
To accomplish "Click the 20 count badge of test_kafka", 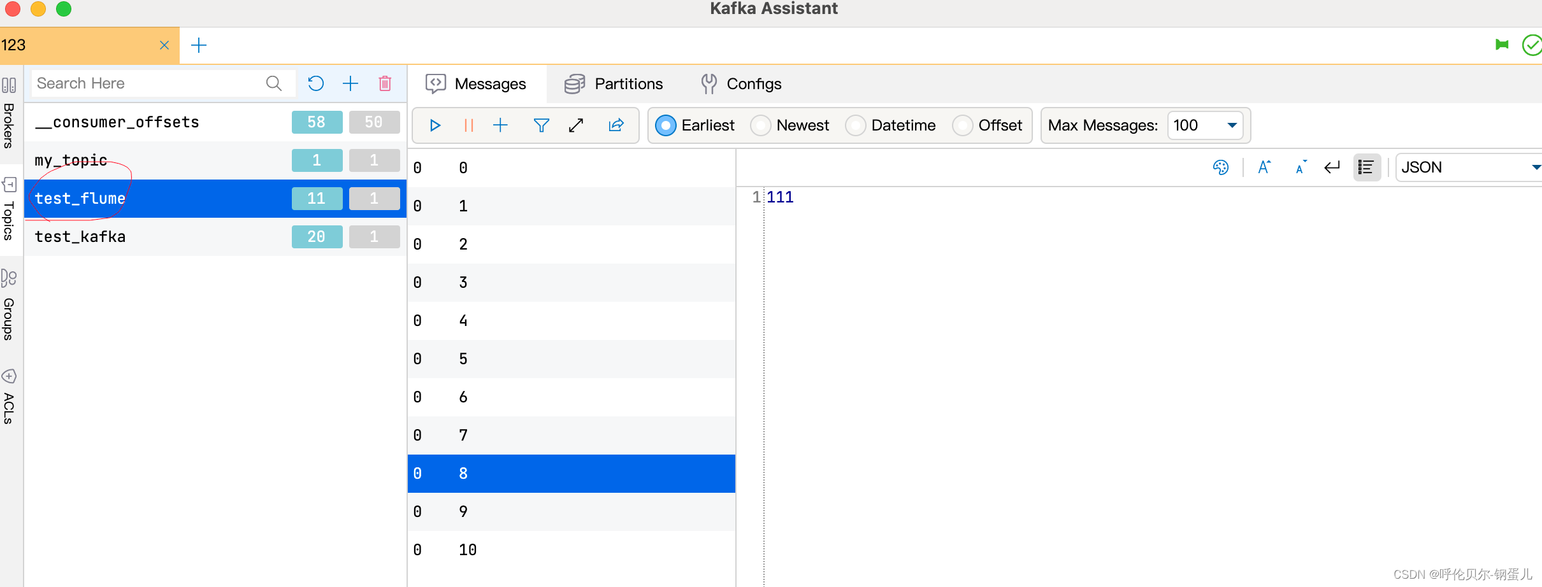I will click(x=317, y=237).
